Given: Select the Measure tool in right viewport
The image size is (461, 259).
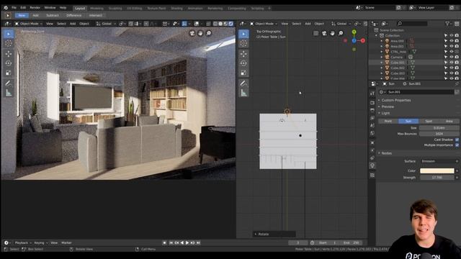Looking at the screenshot, I should (x=243, y=93).
